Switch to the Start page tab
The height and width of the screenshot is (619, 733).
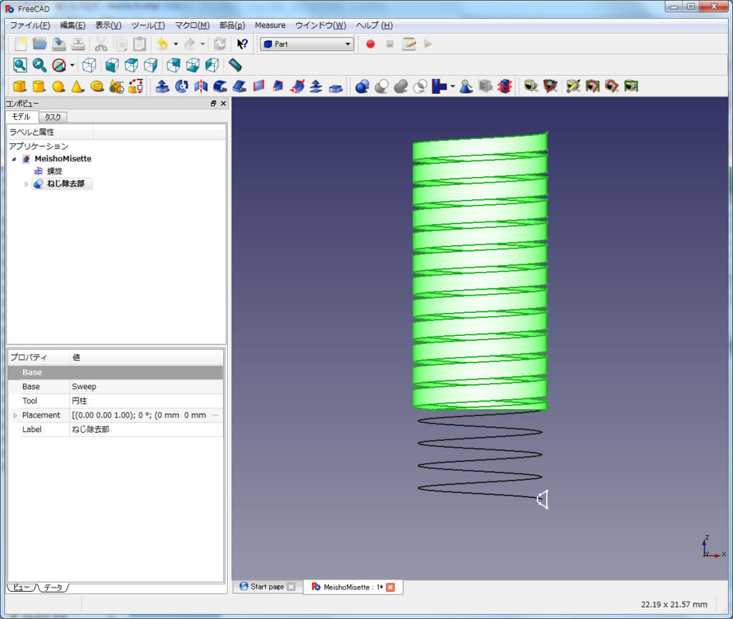[x=267, y=587]
